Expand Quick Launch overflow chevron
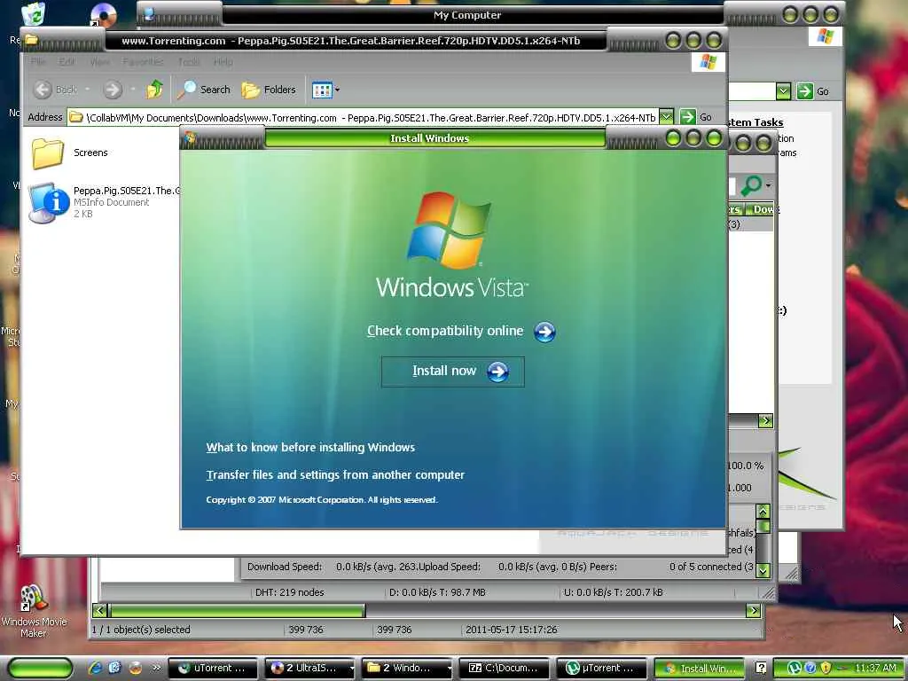Screen dimensions: 908x681 pyautogui.click(x=156, y=668)
